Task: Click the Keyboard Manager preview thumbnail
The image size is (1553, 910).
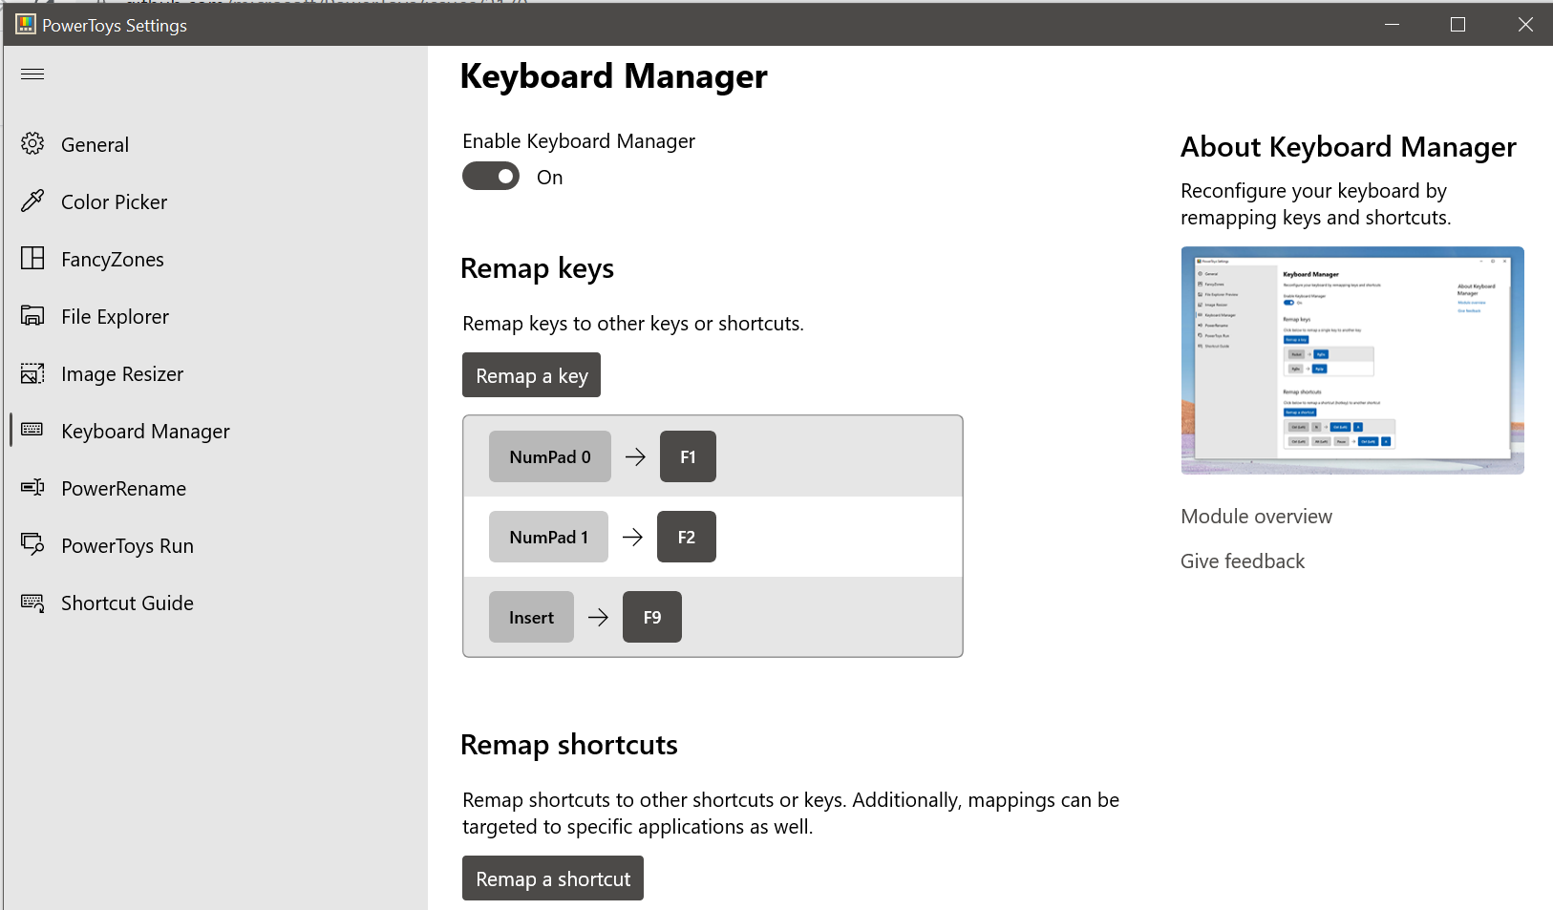Action: point(1352,360)
